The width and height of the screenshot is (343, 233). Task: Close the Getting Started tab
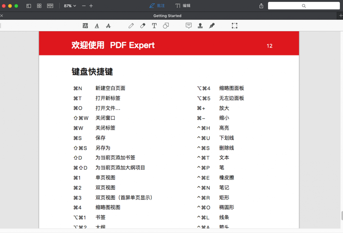click(x=2, y=16)
